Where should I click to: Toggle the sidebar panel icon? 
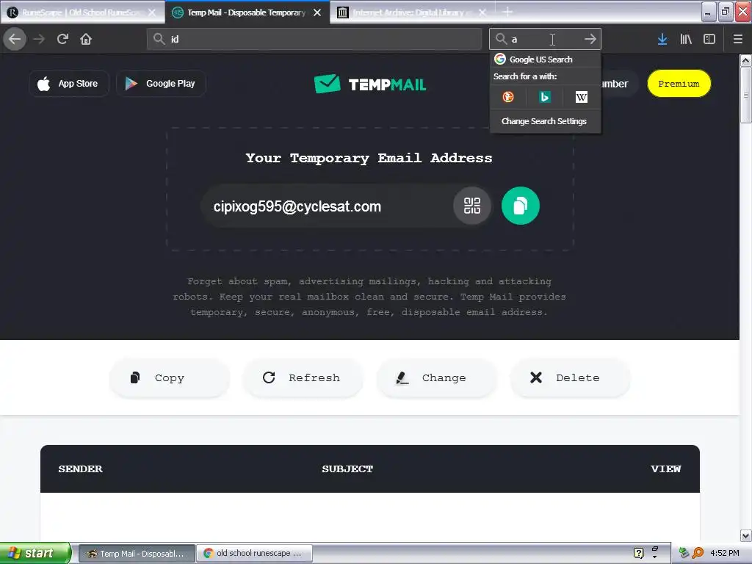click(709, 39)
